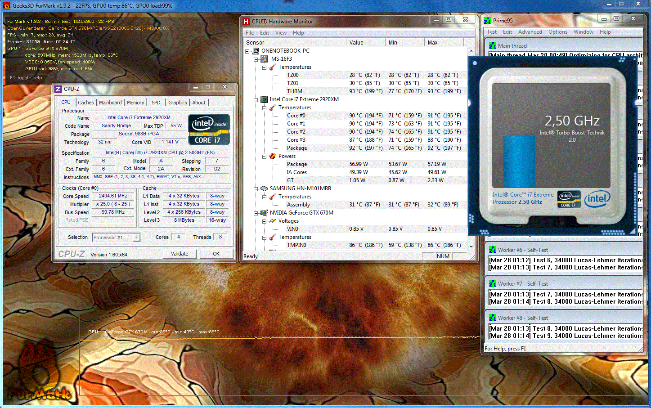Switch to the About tab in CPU-Z
Screen dimensions: 651x408
point(199,103)
